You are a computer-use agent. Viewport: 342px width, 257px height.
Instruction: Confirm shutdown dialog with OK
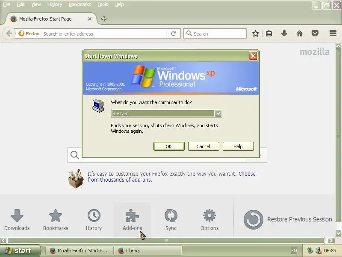(x=169, y=146)
